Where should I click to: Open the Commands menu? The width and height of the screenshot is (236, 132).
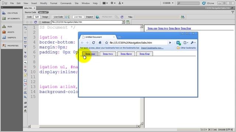[66, 3]
